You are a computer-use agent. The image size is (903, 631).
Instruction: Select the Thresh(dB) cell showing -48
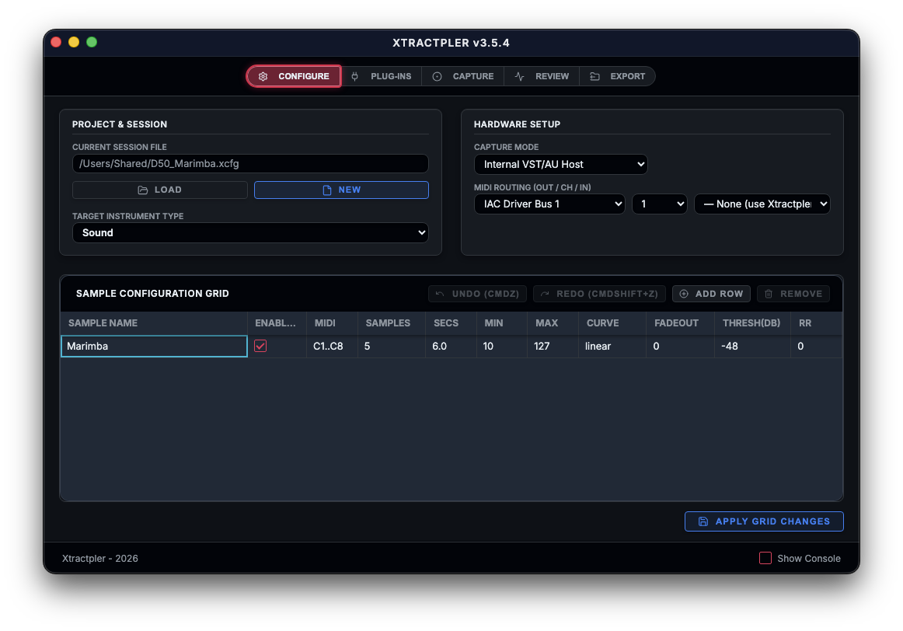click(751, 346)
